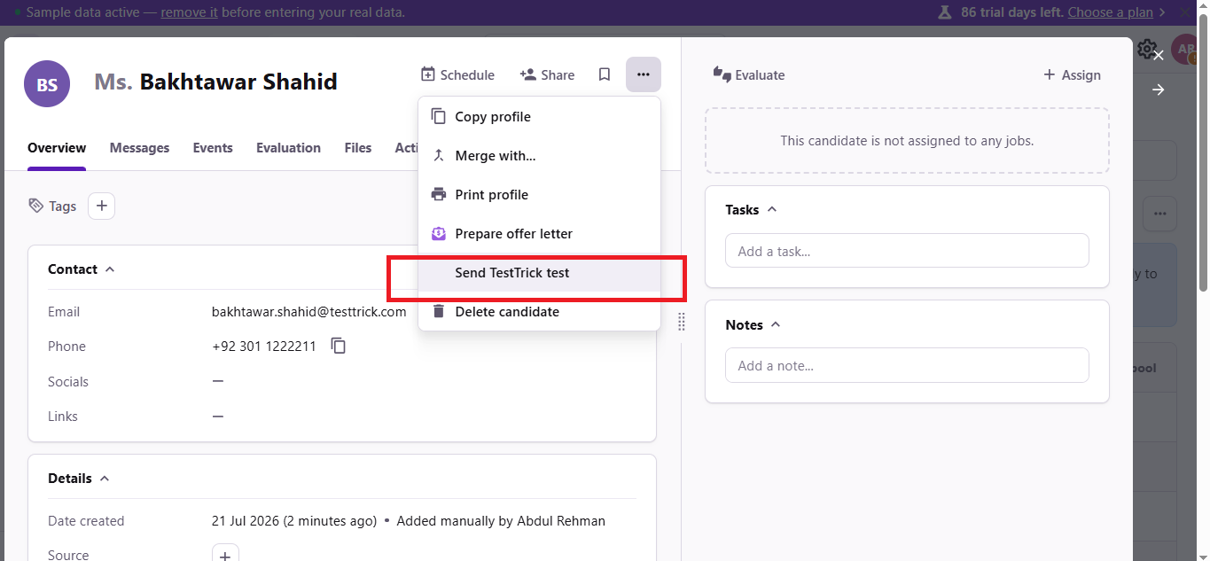Switch to the Files tab

pyautogui.click(x=358, y=148)
